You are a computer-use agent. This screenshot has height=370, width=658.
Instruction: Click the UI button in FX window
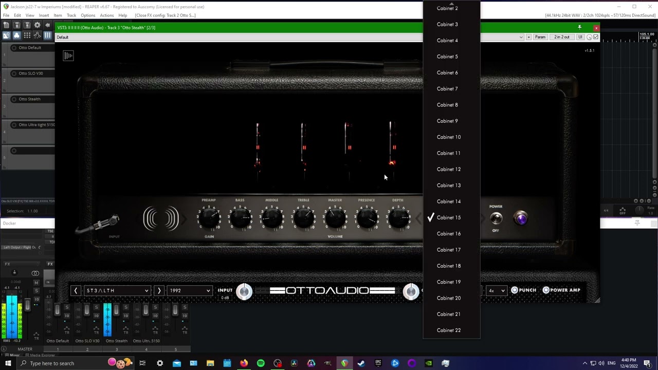point(580,37)
